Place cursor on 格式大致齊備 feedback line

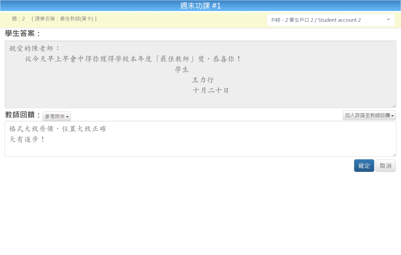tap(58, 129)
